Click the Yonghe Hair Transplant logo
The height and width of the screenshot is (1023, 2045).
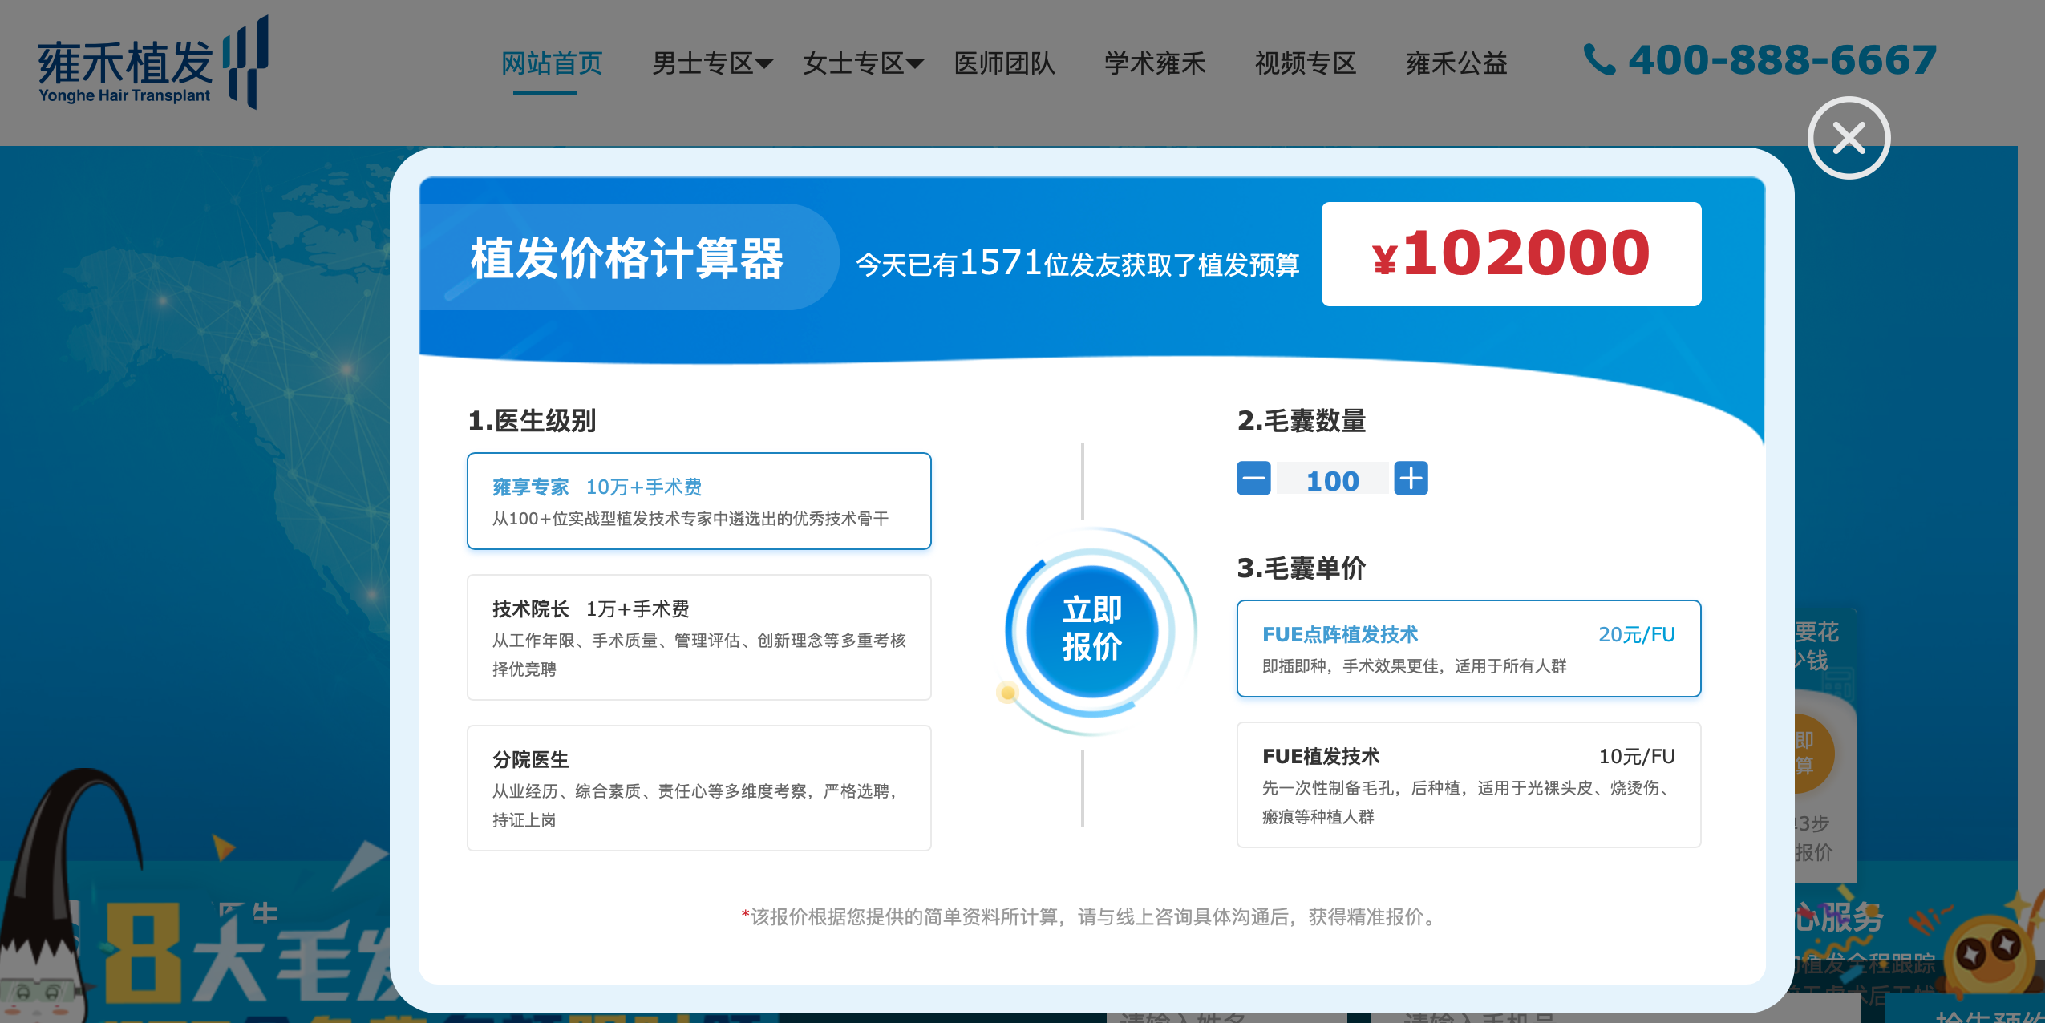pos(153,63)
